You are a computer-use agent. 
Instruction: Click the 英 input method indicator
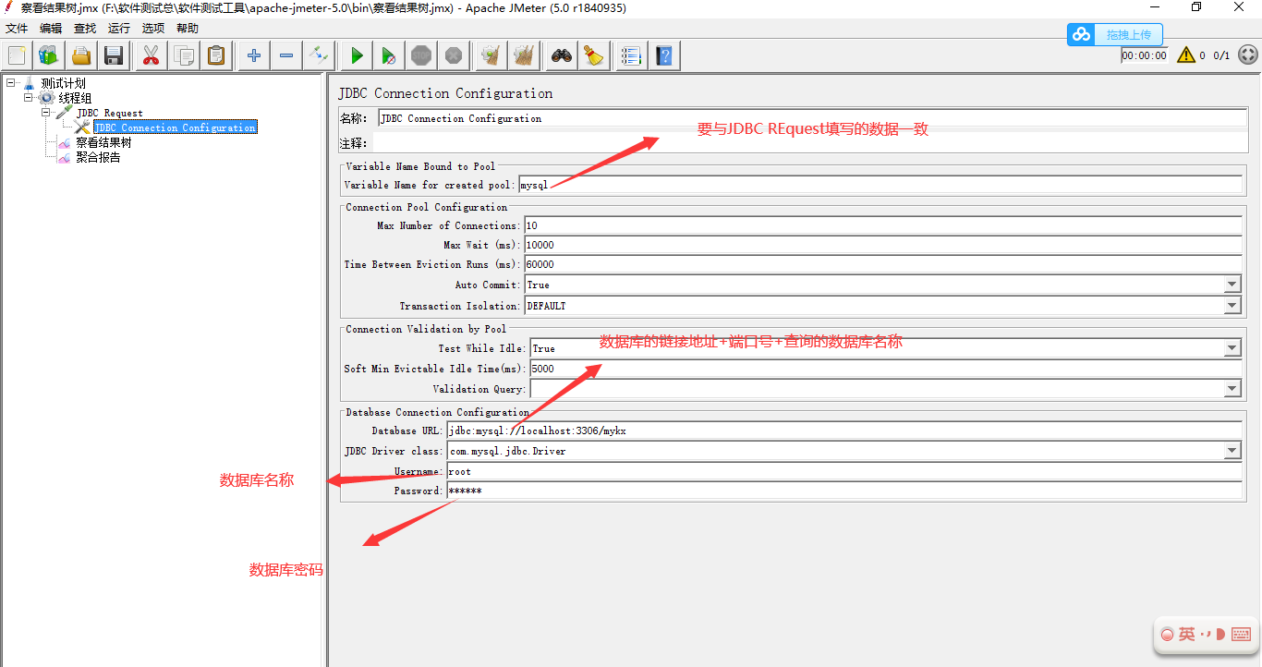click(1186, 634)
